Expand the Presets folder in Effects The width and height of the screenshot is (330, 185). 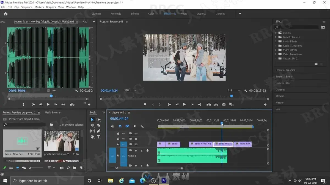click(276, 33)
